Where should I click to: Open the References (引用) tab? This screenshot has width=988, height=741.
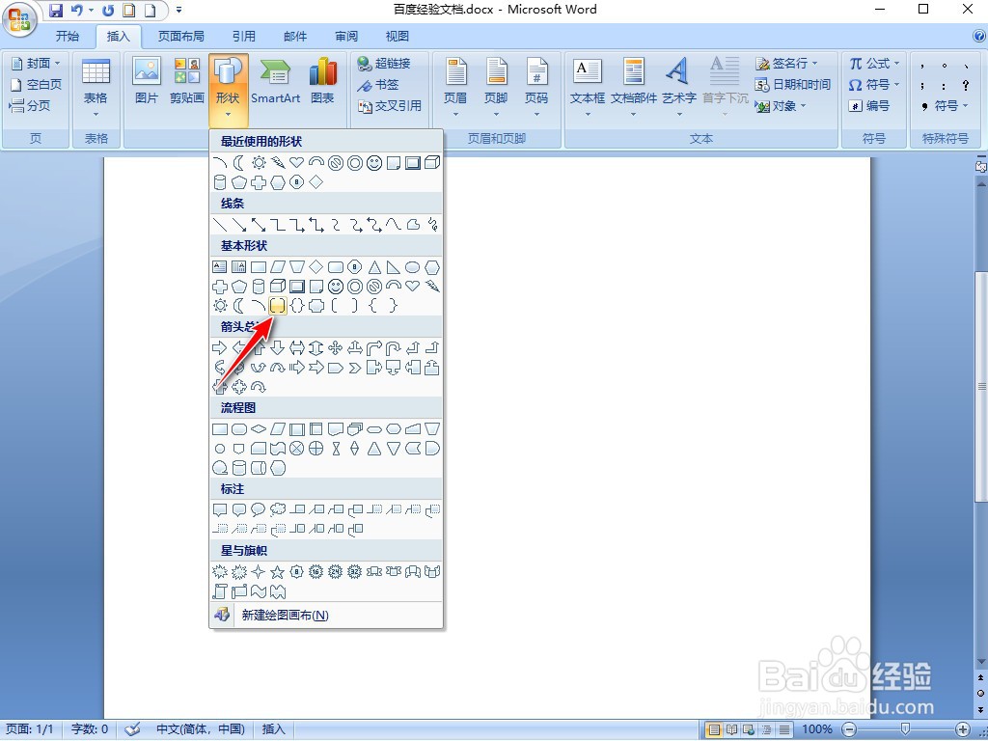[244, 36]
